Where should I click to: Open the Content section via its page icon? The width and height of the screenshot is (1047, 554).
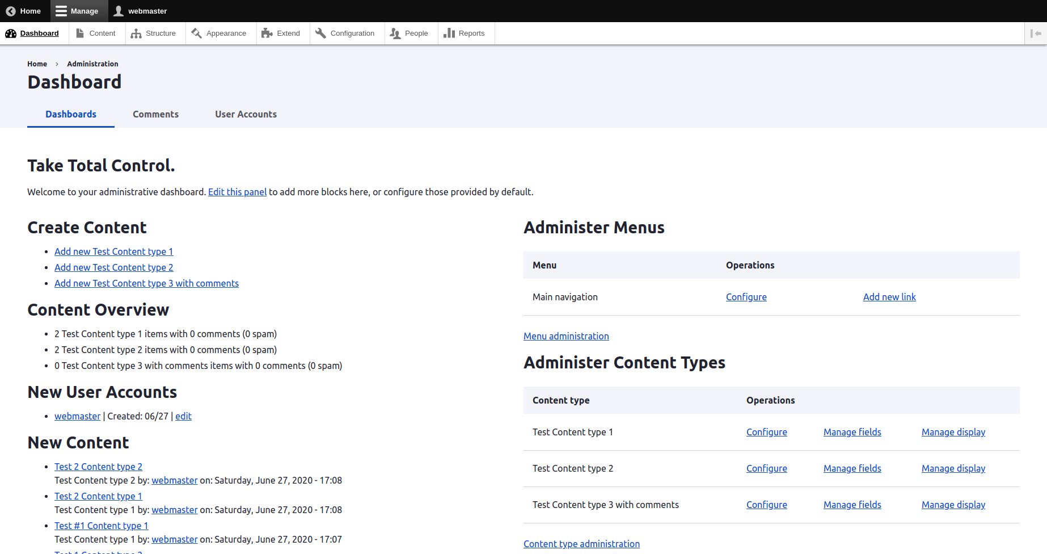pyautogui.click(x=81, y=33)
